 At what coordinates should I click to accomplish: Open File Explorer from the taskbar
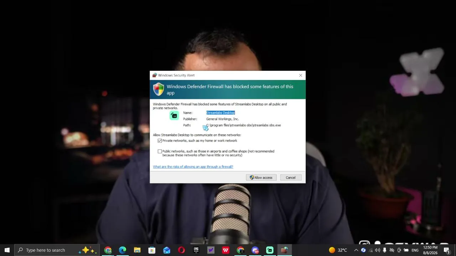tap(137, 250)
